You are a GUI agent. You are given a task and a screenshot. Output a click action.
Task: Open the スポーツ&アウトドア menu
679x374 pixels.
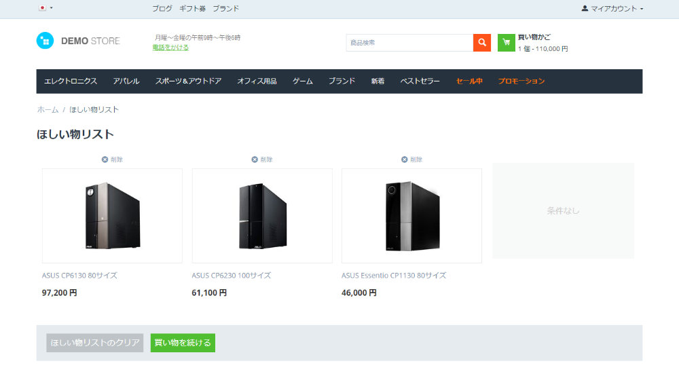[x=188, y=81]
